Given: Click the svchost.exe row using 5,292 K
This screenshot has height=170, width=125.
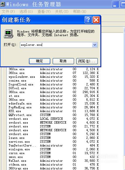Looking at the screenshot, I should [54, 134].
